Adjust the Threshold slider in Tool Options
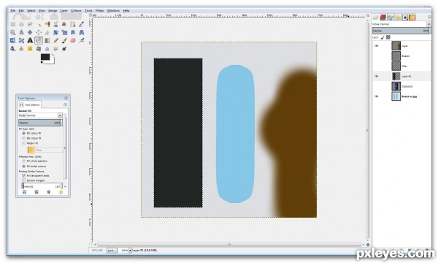 42,186
